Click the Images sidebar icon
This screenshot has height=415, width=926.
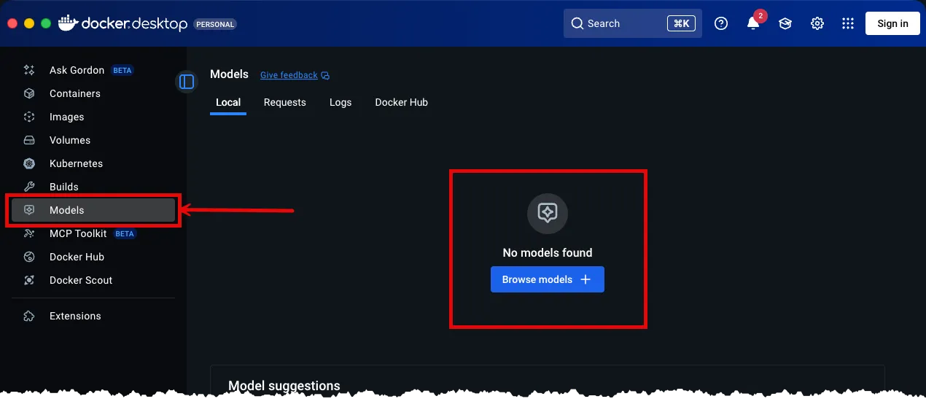tap(29, 117)
